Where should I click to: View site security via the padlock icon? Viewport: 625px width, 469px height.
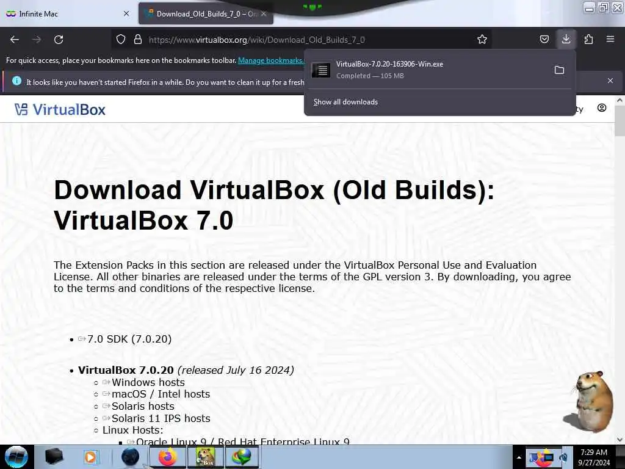click(138, 39)
